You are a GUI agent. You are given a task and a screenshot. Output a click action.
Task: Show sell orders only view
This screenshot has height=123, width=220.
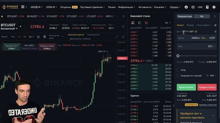tap(146, 23)
